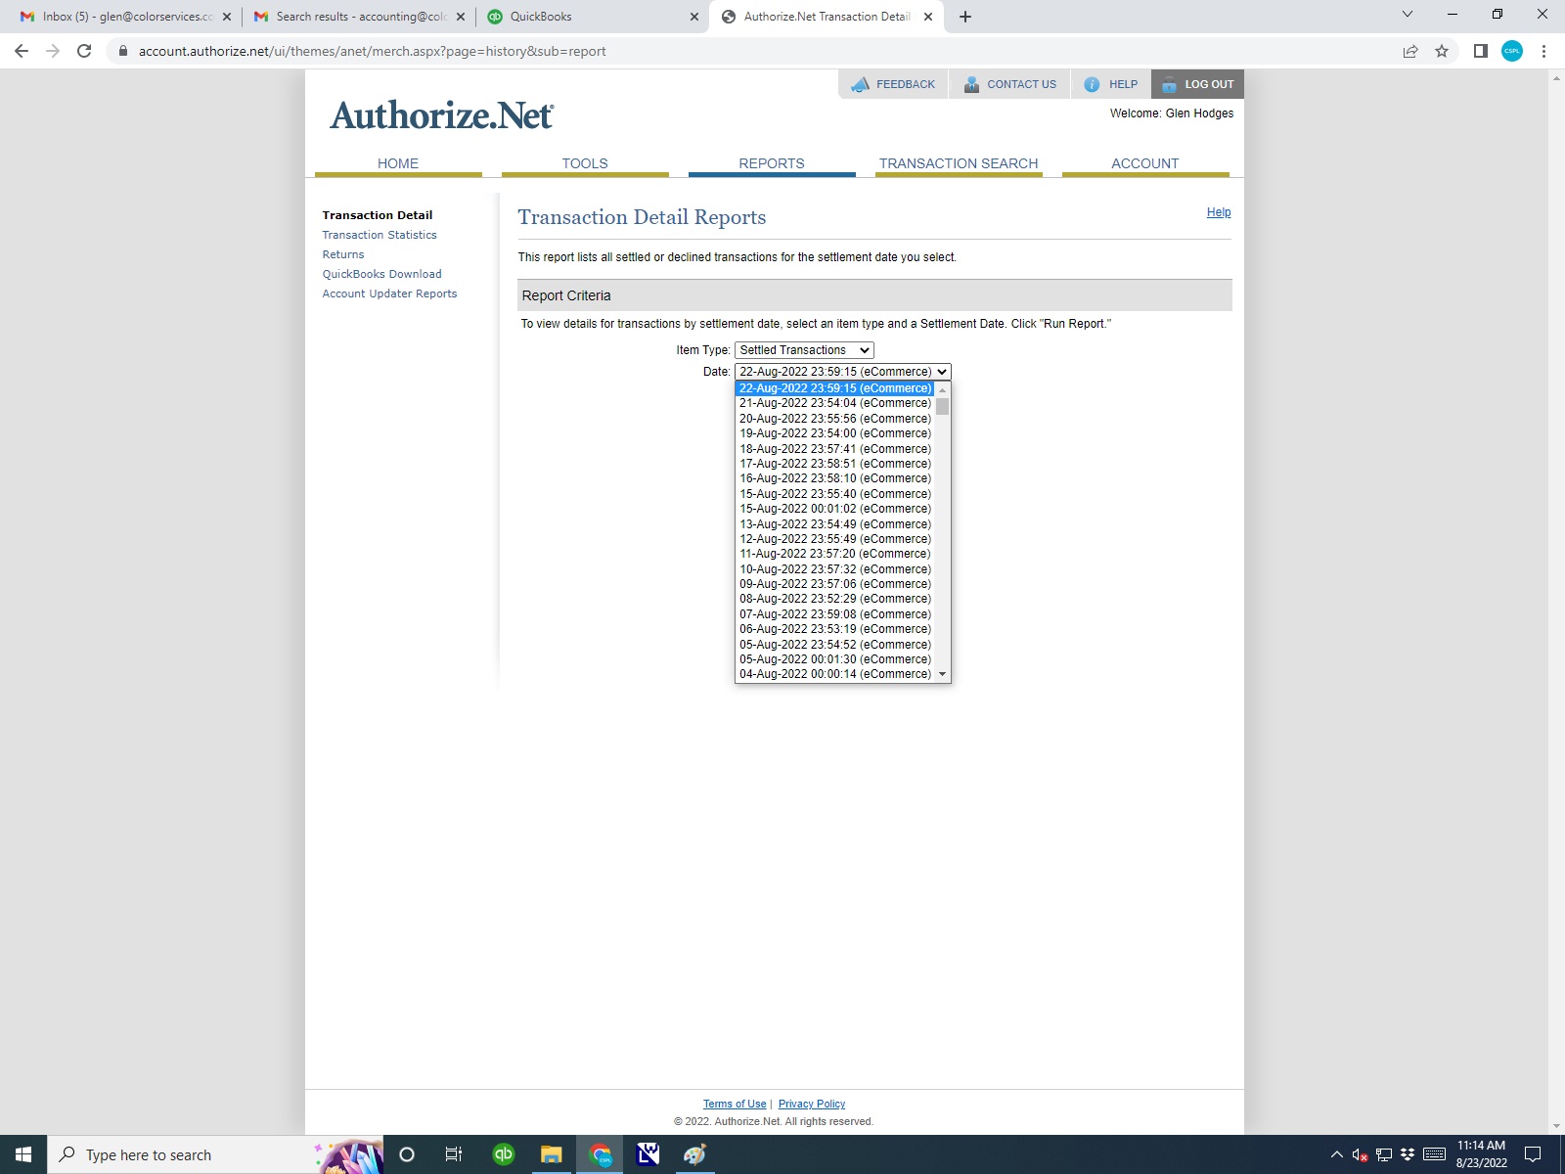Switch to the QuickBooks browser tab
The height and width of the screenshot is (1174, 1565).
(x=587, y=17)
